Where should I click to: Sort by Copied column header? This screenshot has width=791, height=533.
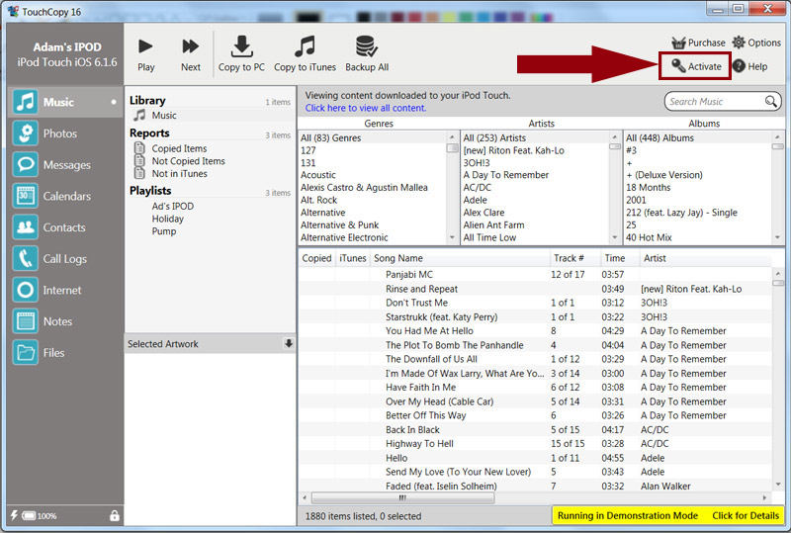point(316,258)
